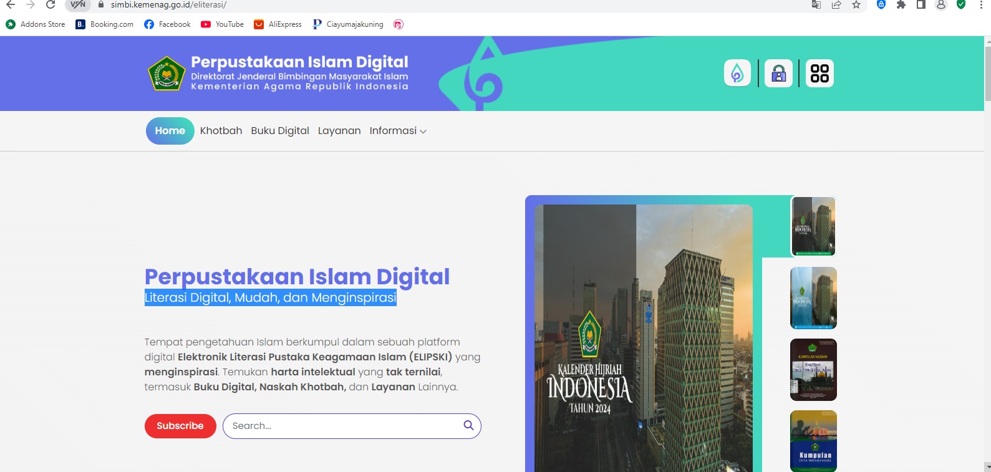Image resolution: width=991 pixels, height=472 pixels.
Task: Toggle the VPN badge in address bar
Action: click(78, 5)
